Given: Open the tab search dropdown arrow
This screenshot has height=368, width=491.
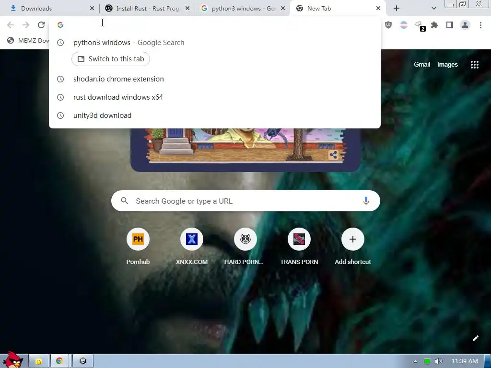Looking at the screenshot, I should (433, 9).
